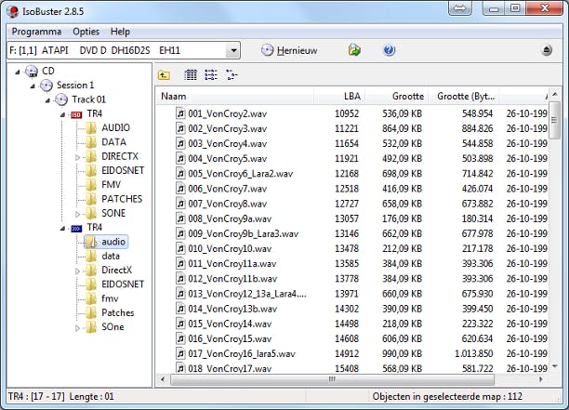The image size is (569, 410).
Task: Click the icon of 006_VonCroy7.wav
Action: 180,189
